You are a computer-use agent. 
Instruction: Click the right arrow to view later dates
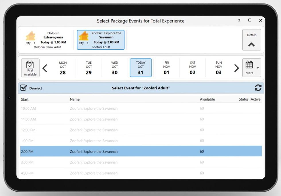click(x=236, y=68)
